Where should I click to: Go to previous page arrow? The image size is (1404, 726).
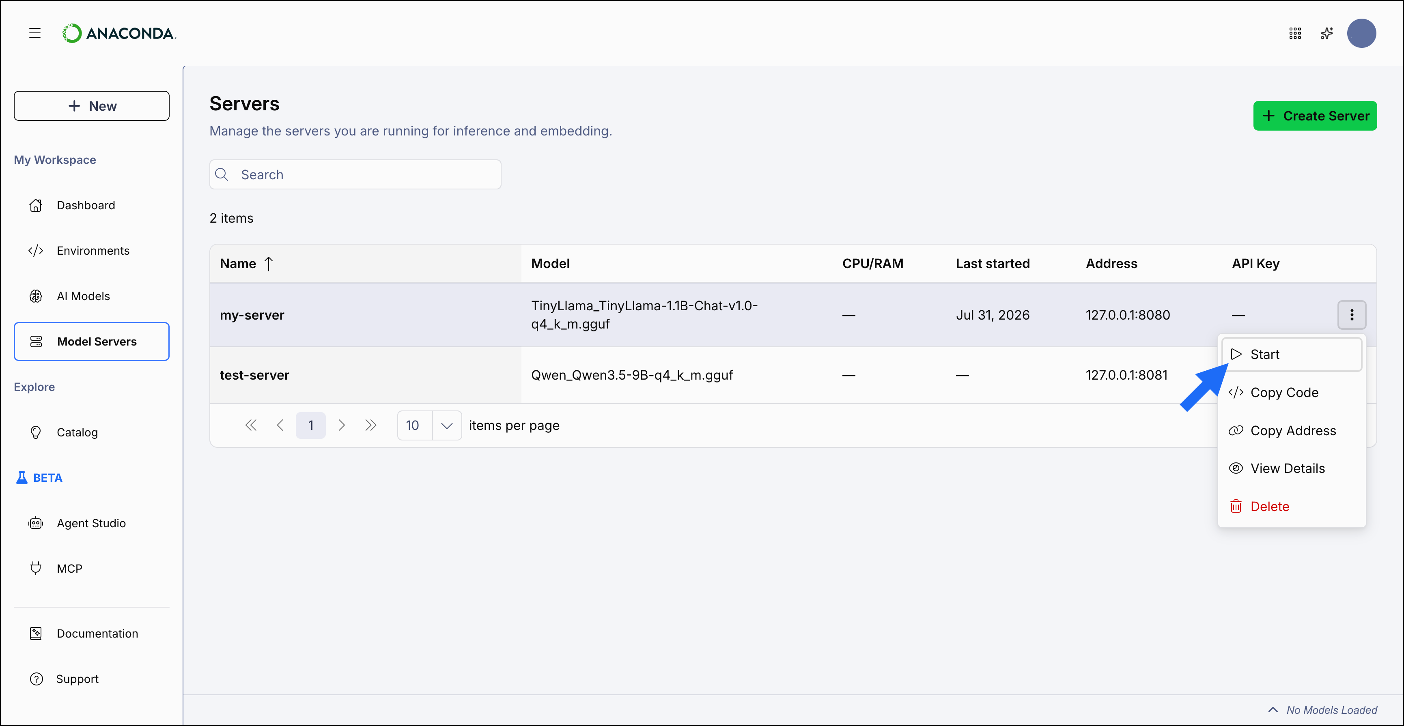tap(280, 425)
